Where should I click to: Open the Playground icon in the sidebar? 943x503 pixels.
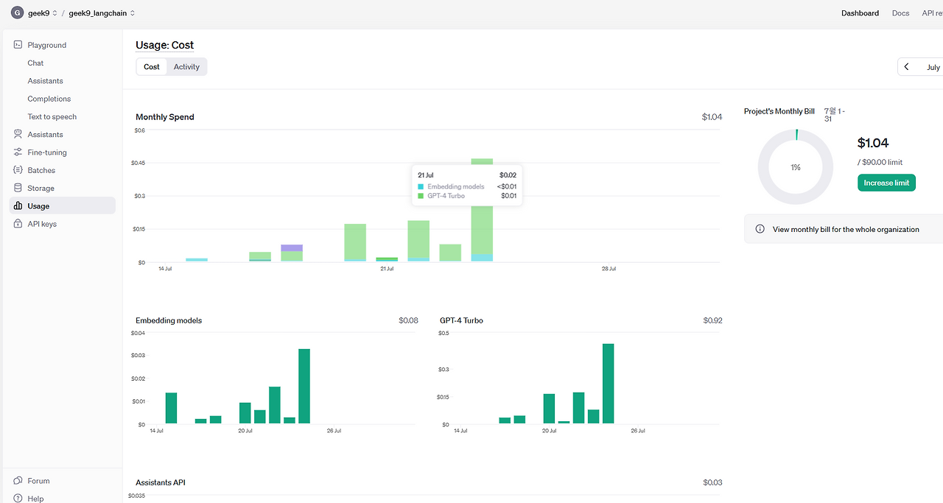[x=18, y=45]
